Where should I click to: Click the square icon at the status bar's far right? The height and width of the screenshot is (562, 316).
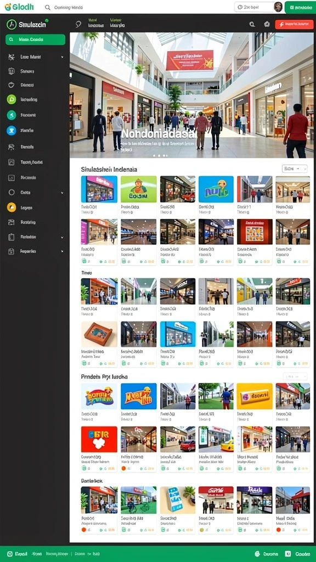[287, 554]
